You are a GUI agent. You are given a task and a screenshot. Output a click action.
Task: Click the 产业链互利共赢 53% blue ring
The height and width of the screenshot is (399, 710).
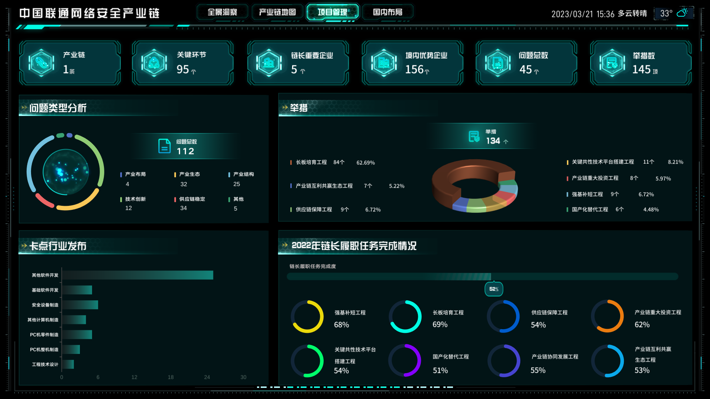[608, 361]
